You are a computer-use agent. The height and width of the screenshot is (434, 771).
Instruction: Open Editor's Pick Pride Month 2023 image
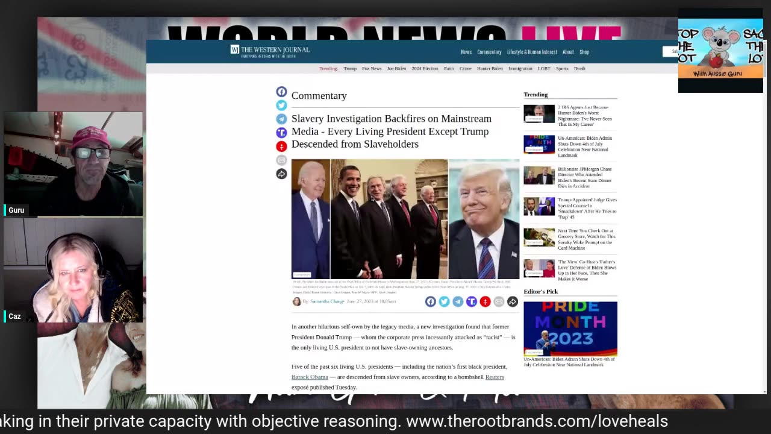pyautogui.click(x=570, y=329)
